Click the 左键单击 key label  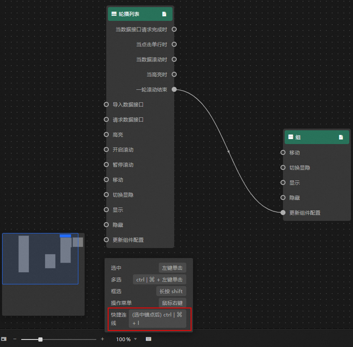pos(173,268)
